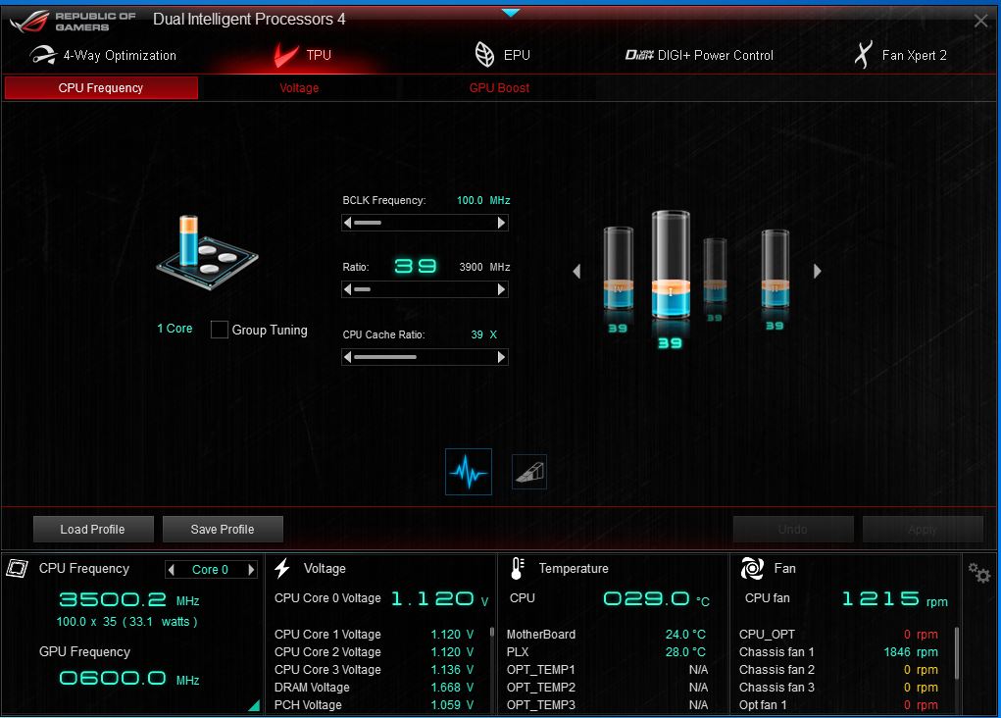Show the previous core cylinder with left arrow
The image size is (1001, 718).
tap(576, 272)
